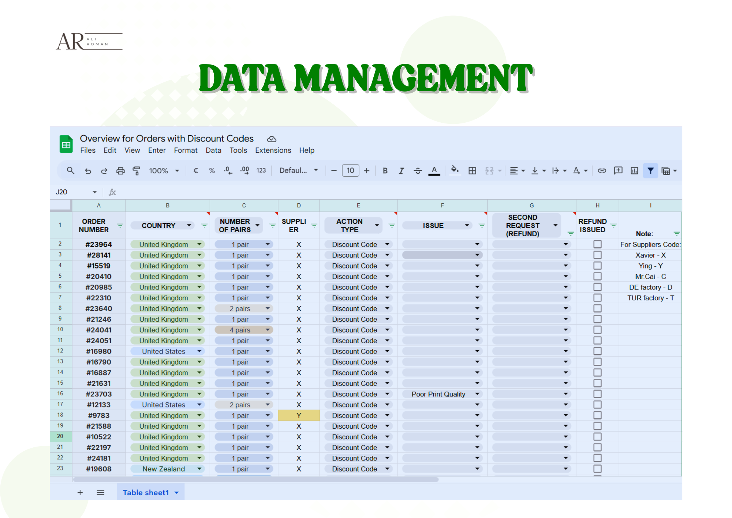
Task: Check refund box for order #23964
Action: [597, 244]
